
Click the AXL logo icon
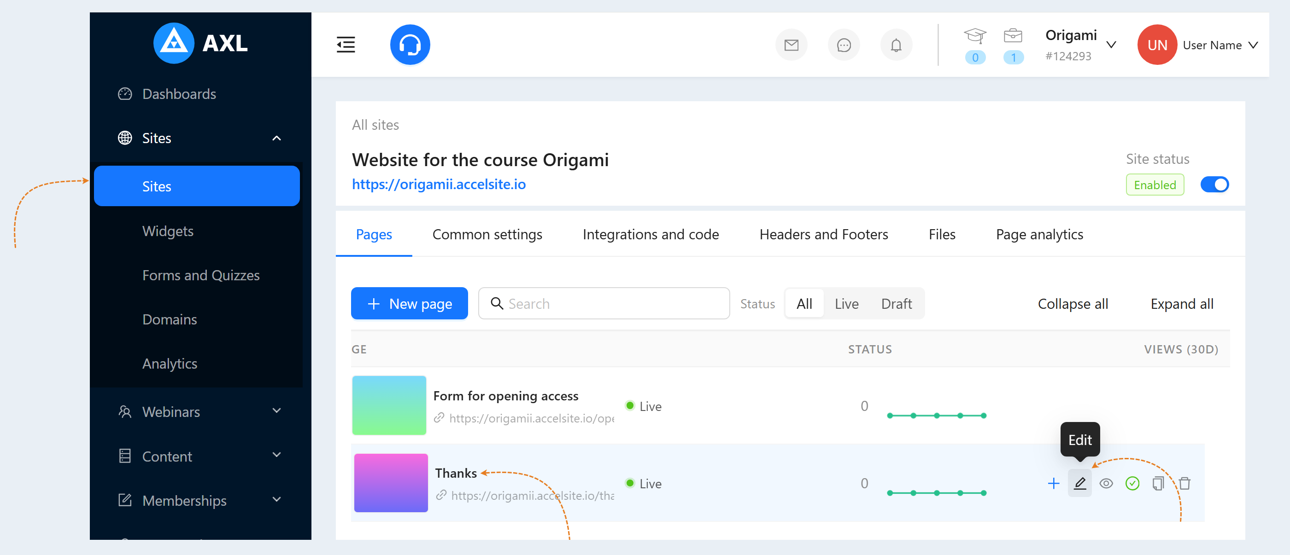point(173,43)
